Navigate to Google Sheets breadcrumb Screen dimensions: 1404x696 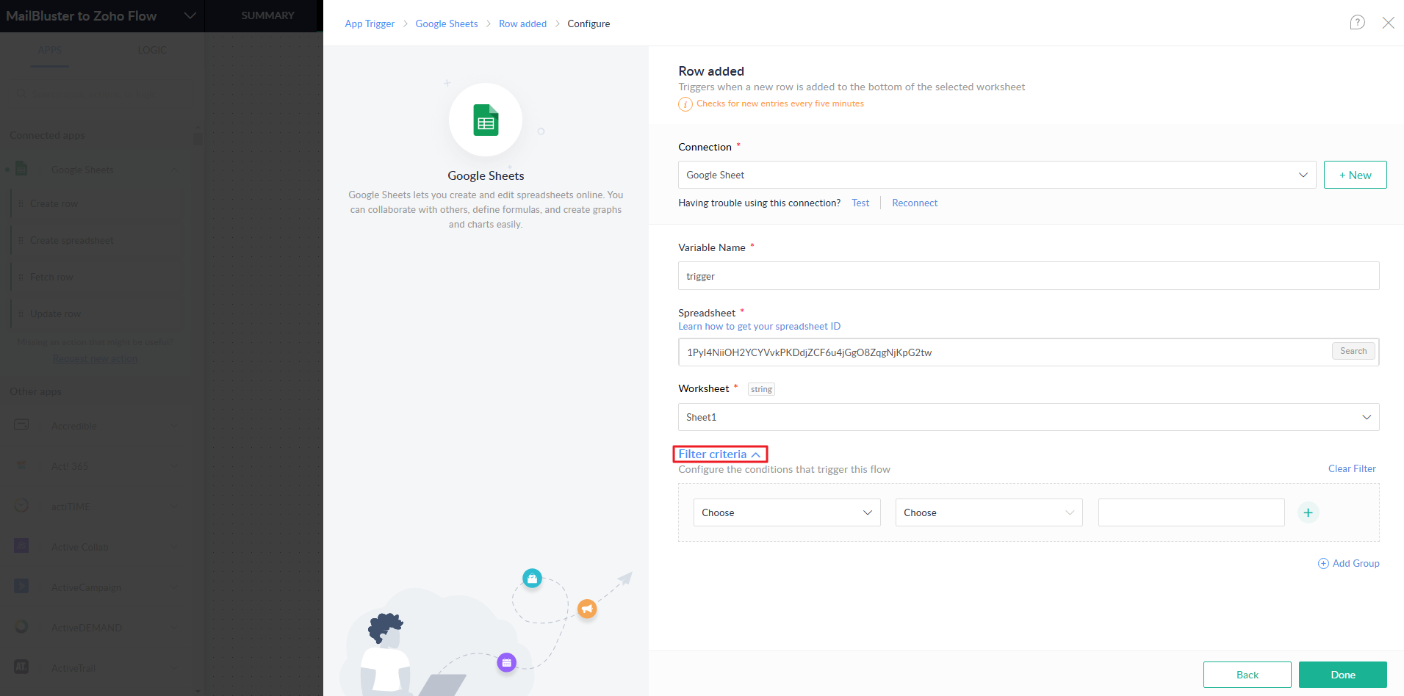(x=446, y=23)
